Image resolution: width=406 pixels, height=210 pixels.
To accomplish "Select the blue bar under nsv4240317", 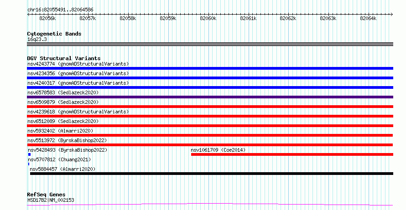I will 210,87.
